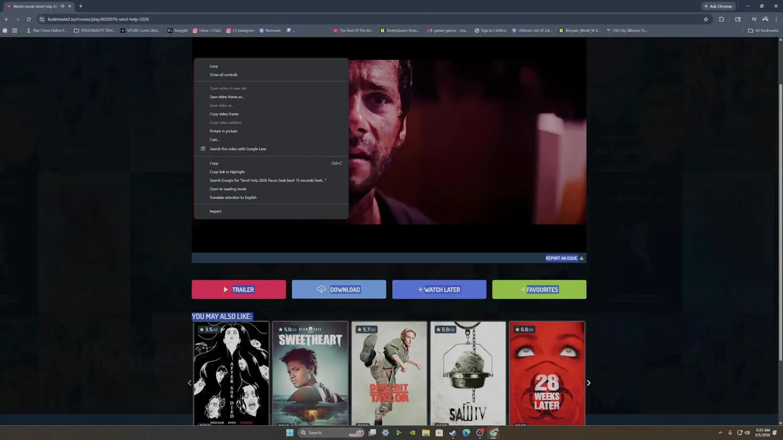783x440 pixels.
Task: Open NVIDIA app from taskbar
Action: click(412, 433)
